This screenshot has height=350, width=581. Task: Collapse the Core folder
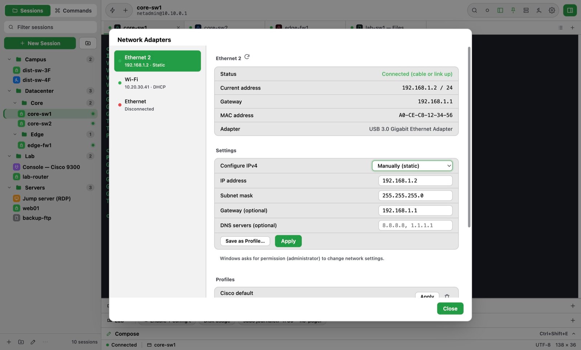tap(15, 103)
